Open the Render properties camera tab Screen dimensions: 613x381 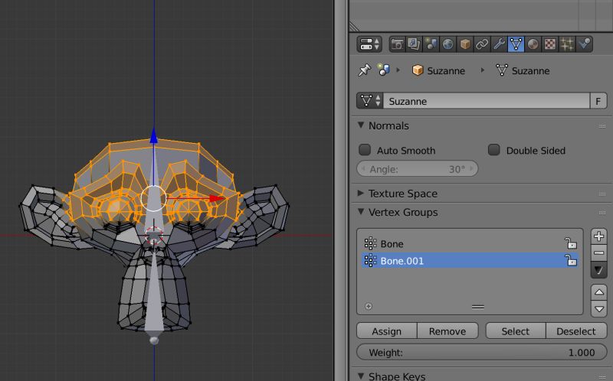point(397,44)
